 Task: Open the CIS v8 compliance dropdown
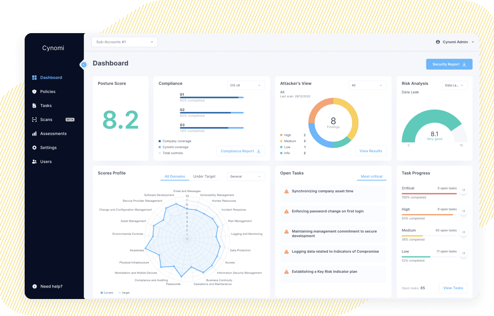point(246,85)
